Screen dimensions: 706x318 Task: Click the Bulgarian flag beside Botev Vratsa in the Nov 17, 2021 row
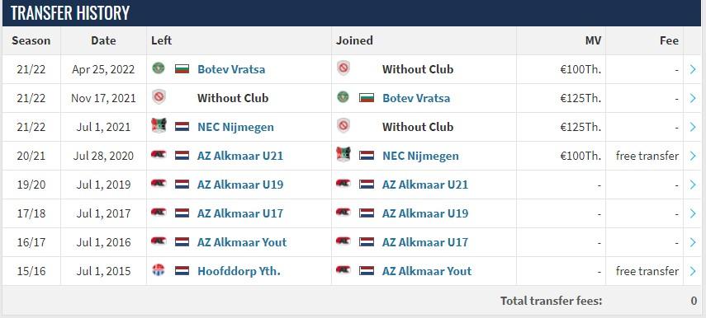tap(367, 98)
